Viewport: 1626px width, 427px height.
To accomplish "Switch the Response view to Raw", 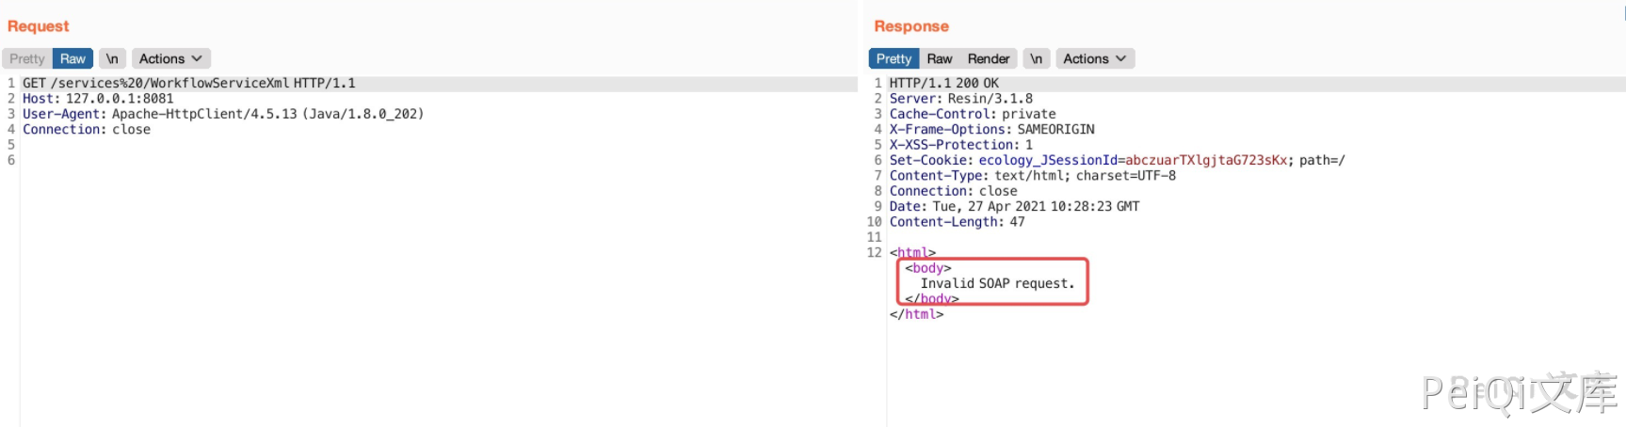I will (939, 58).
